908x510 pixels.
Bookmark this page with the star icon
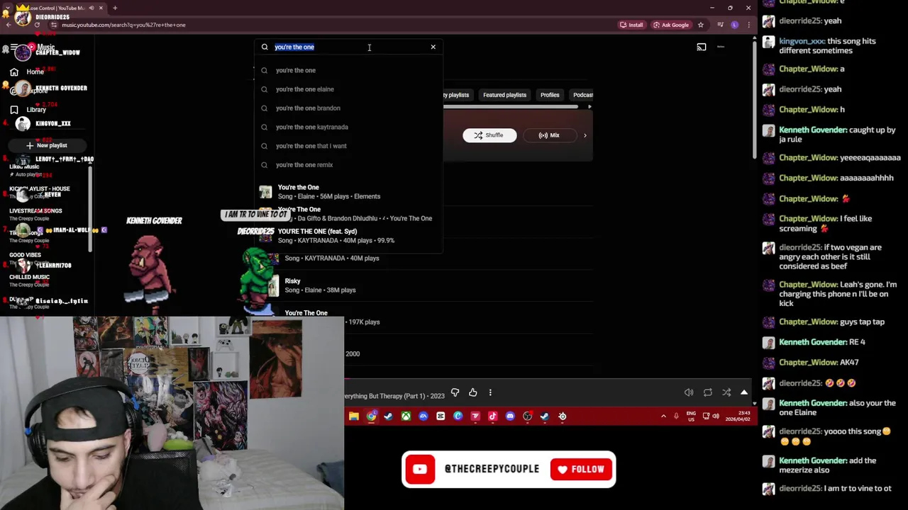coord(700,25)
